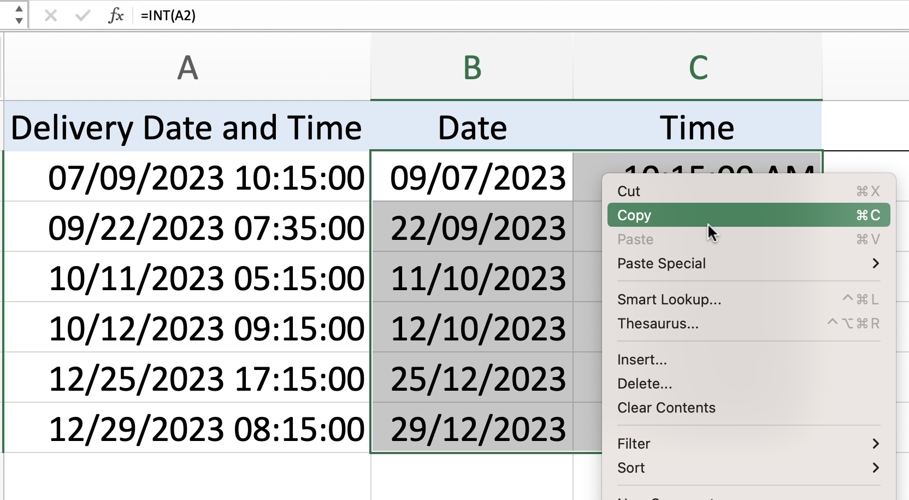The height and width of the screenshot is (500, 909).
Task: Select Clear Contents menu entry
Action: (748, 408)
